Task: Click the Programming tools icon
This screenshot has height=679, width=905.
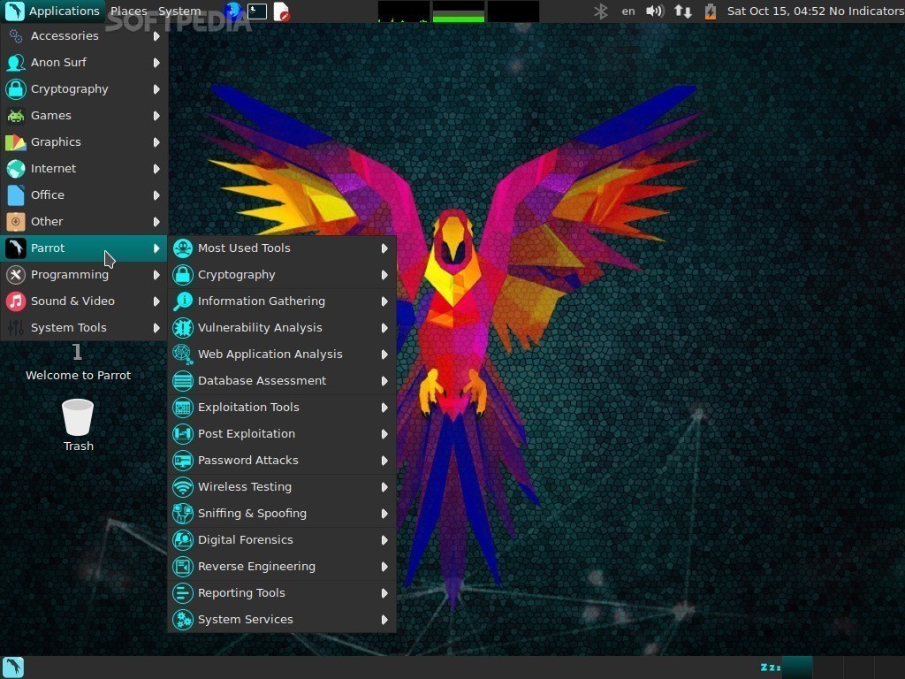Action: 16,275
